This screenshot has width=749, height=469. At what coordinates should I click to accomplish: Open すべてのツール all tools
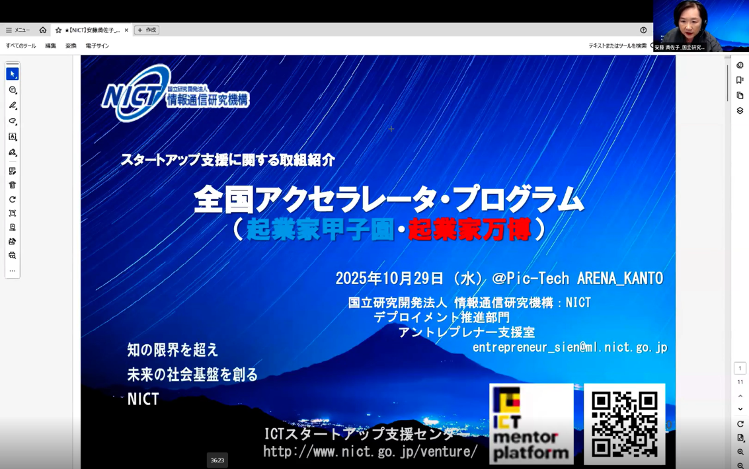(20, 46)
